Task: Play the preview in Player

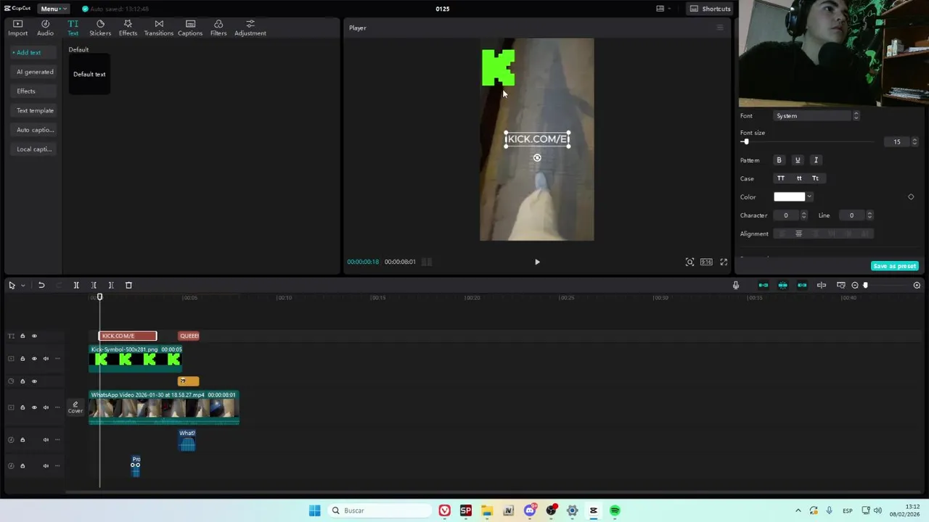Action: tap(537, 262)
